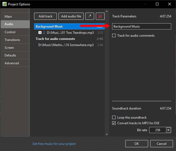Open the Advanced tab
Viewport: 176px width, 151px height.
[x=15, y=63]
